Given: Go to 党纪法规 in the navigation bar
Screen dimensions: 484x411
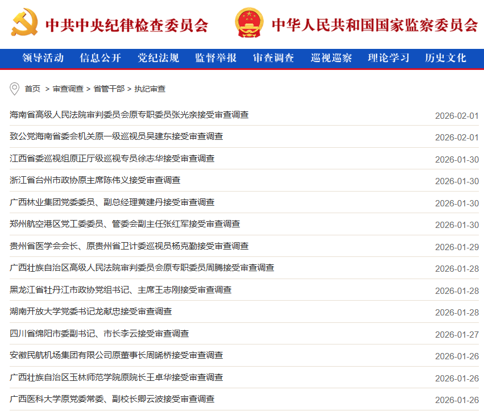Looking at the screenshot, I should 158,58.
